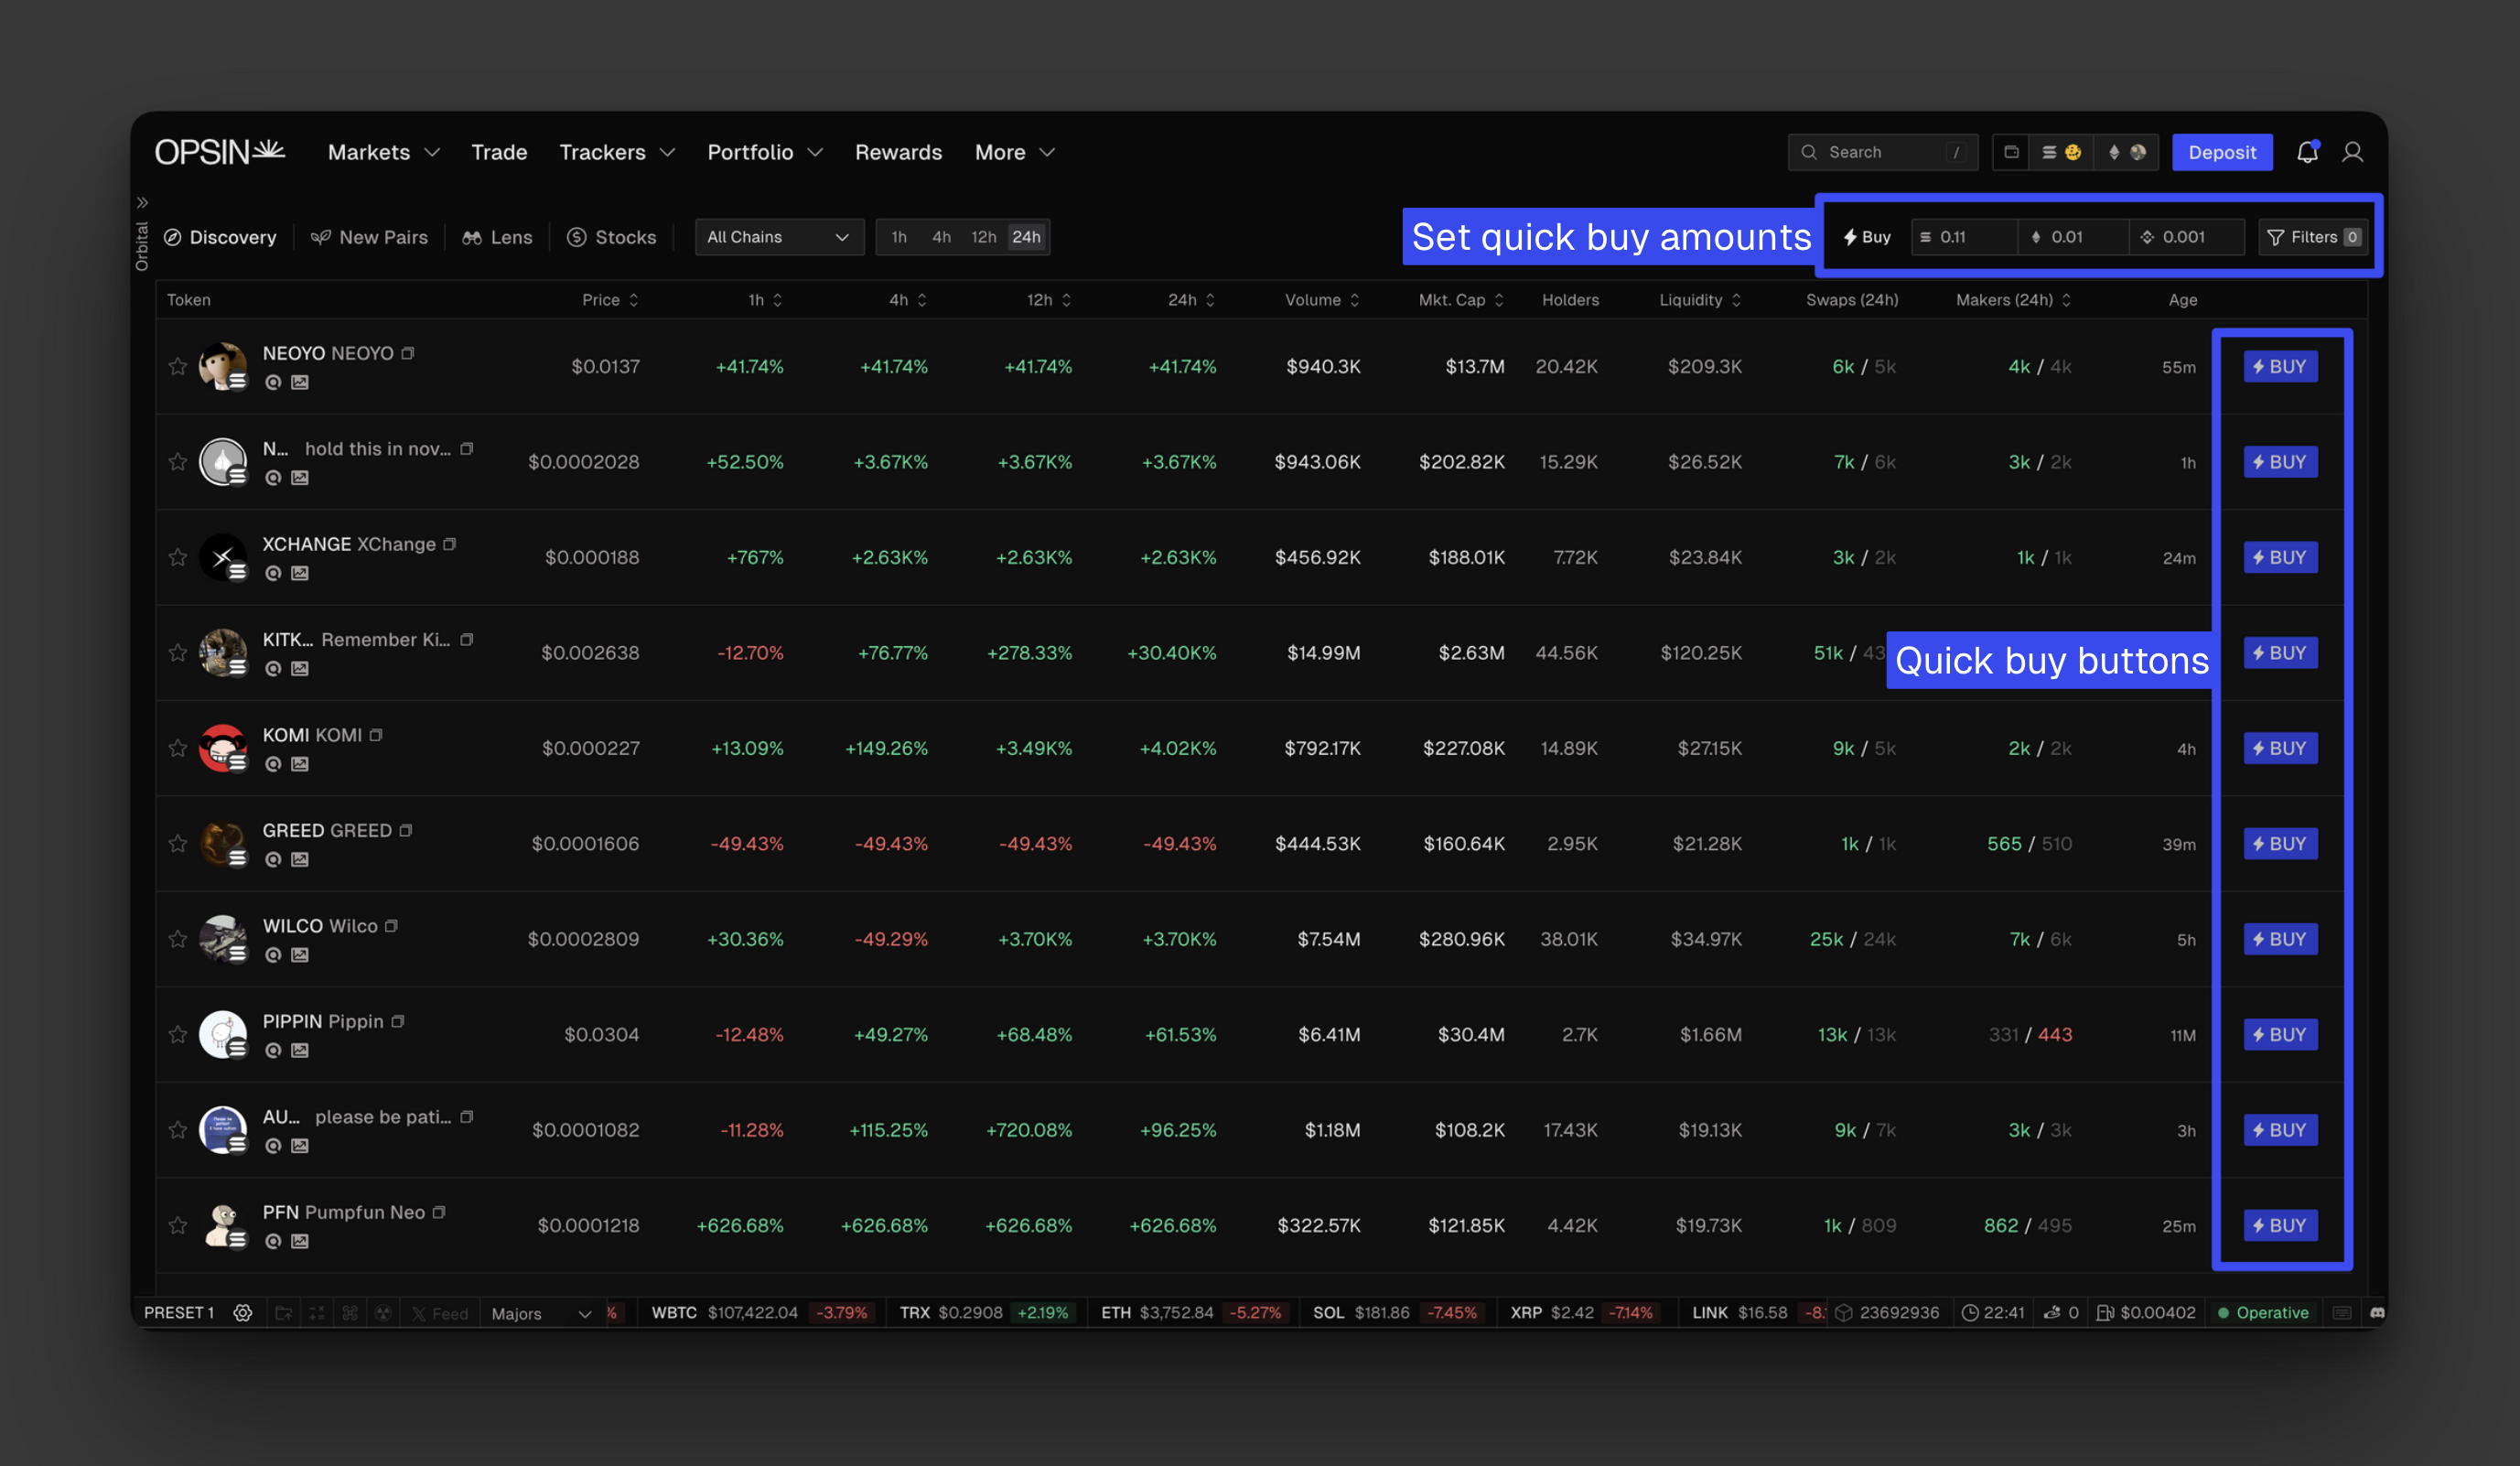Viewport: 2520px width, 1466px height.
Task: Open the notifications bell
Action: coord(2306,152)
